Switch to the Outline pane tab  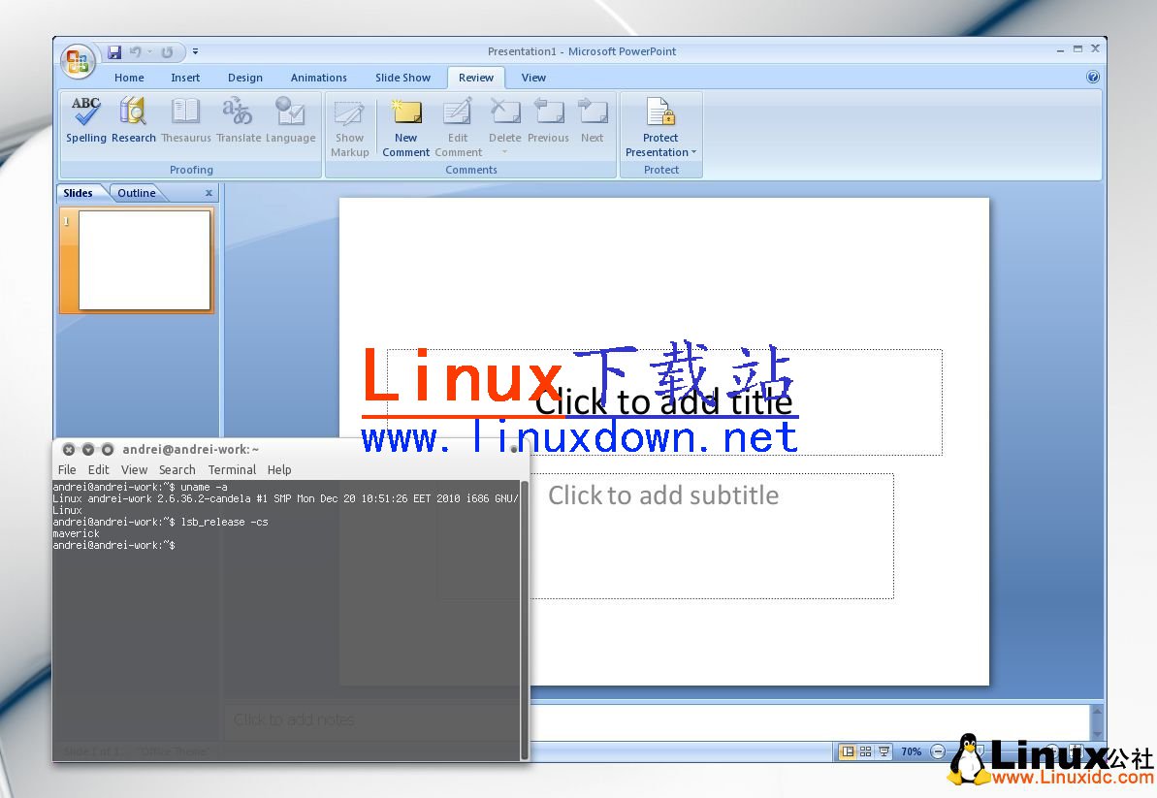pyautogui.click(x=137, y=193)
